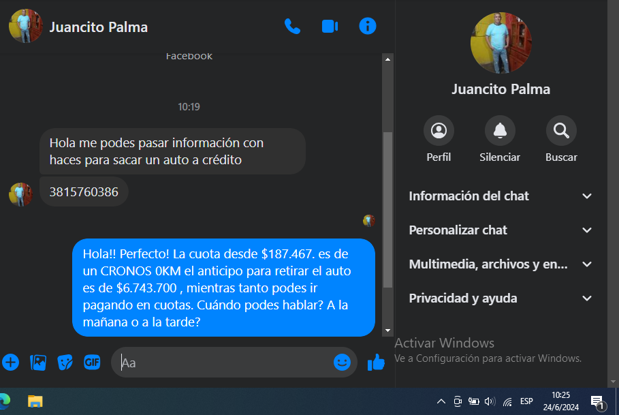619x415 pixels.
Task: Toggle the conversation information panel icon
Action: point(368,27)
